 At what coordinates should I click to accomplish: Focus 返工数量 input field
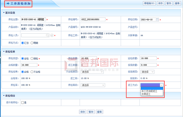pyautogui.click(x=89, y=65)
